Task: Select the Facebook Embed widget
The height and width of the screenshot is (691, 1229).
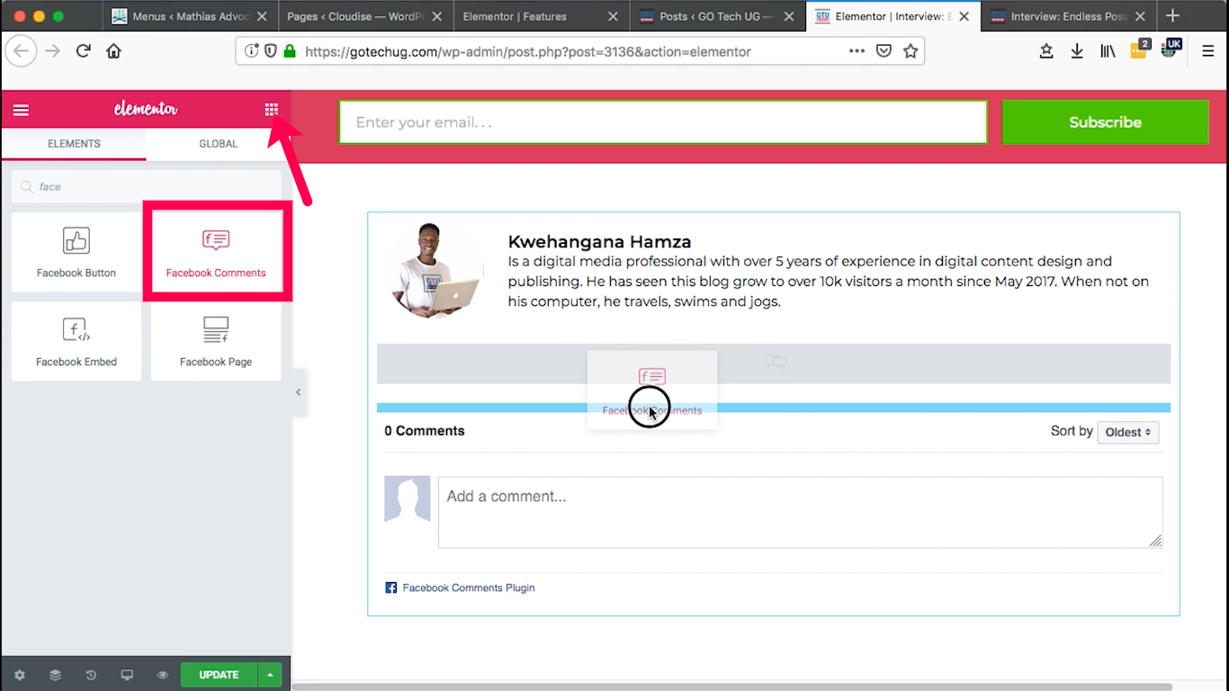Action: (76, 341)
